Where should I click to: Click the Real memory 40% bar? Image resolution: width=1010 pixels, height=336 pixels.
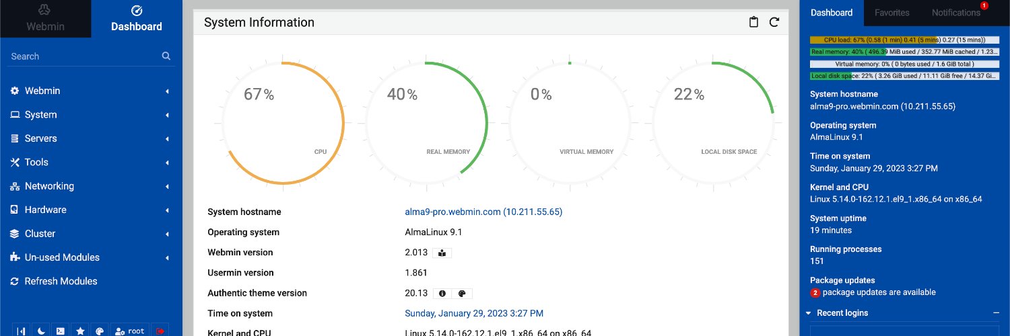point(904,52)
